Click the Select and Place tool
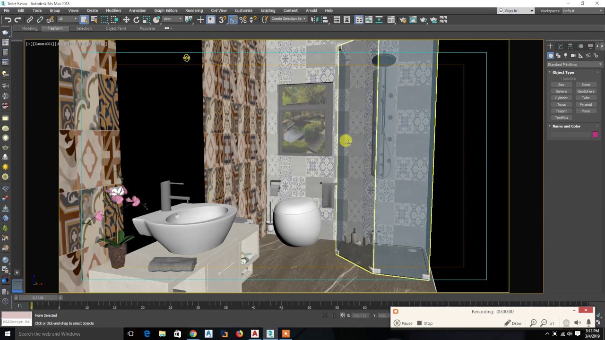This screenshot has width=605, height=340. click(x=156, y=19)
